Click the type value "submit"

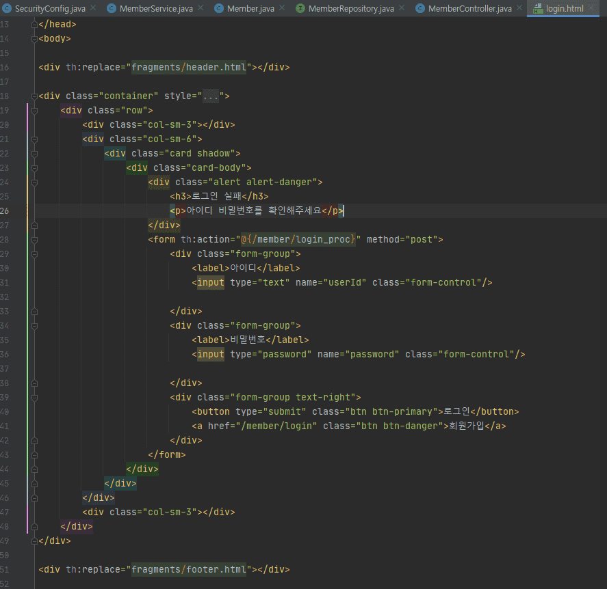[285, 411]
